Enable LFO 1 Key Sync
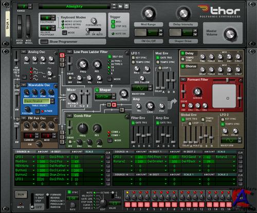 coord(133,58)
